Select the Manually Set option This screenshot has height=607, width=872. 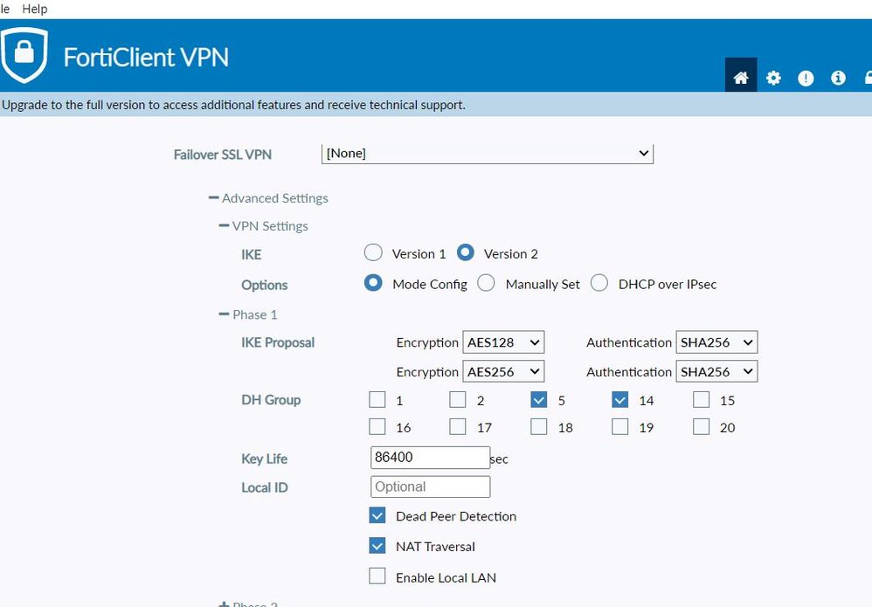pos(486,283)
